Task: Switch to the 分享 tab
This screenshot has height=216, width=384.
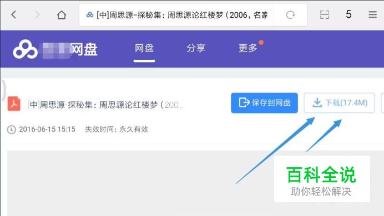Action: (196, 48)
